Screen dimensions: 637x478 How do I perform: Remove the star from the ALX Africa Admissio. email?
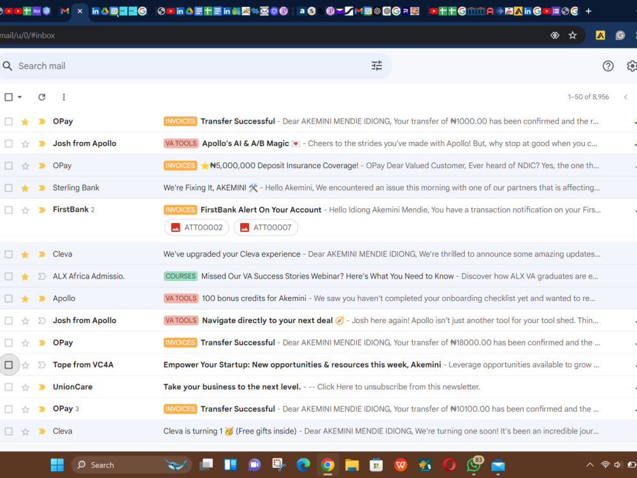(25, 277)
